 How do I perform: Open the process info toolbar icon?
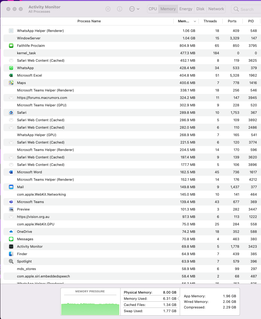pos(120,9)
